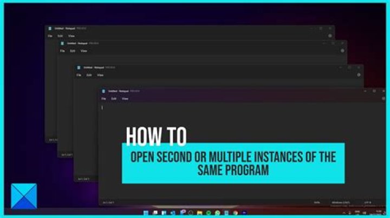The width and height of the screenshot is (390, 218).
Task: Open File menu in third Notepad window from back
Action: pos(79,75)
